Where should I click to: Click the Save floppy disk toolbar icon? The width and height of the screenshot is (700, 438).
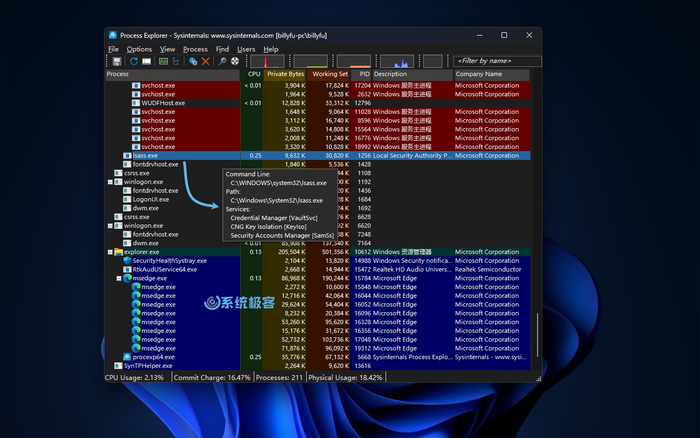click(116, 61)
